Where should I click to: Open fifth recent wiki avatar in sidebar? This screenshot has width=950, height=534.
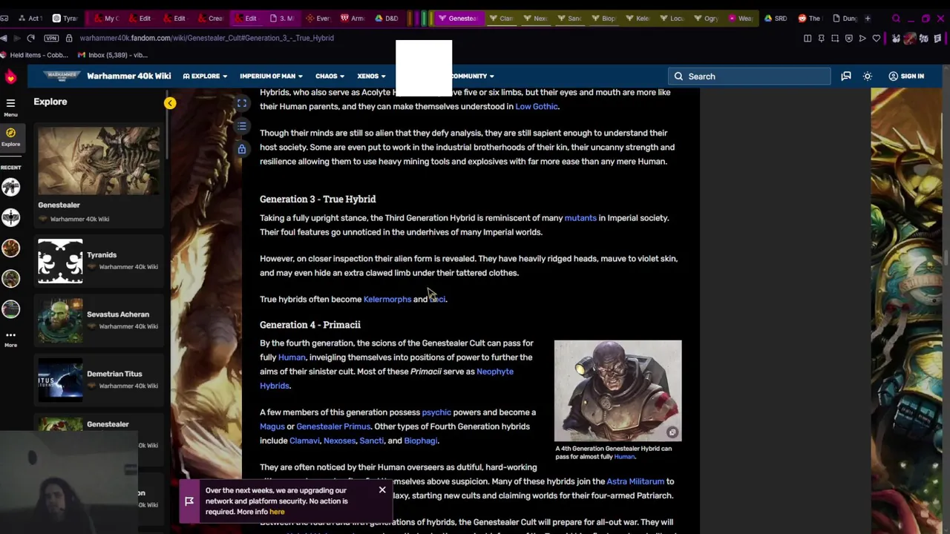click(x=10, y=309)
